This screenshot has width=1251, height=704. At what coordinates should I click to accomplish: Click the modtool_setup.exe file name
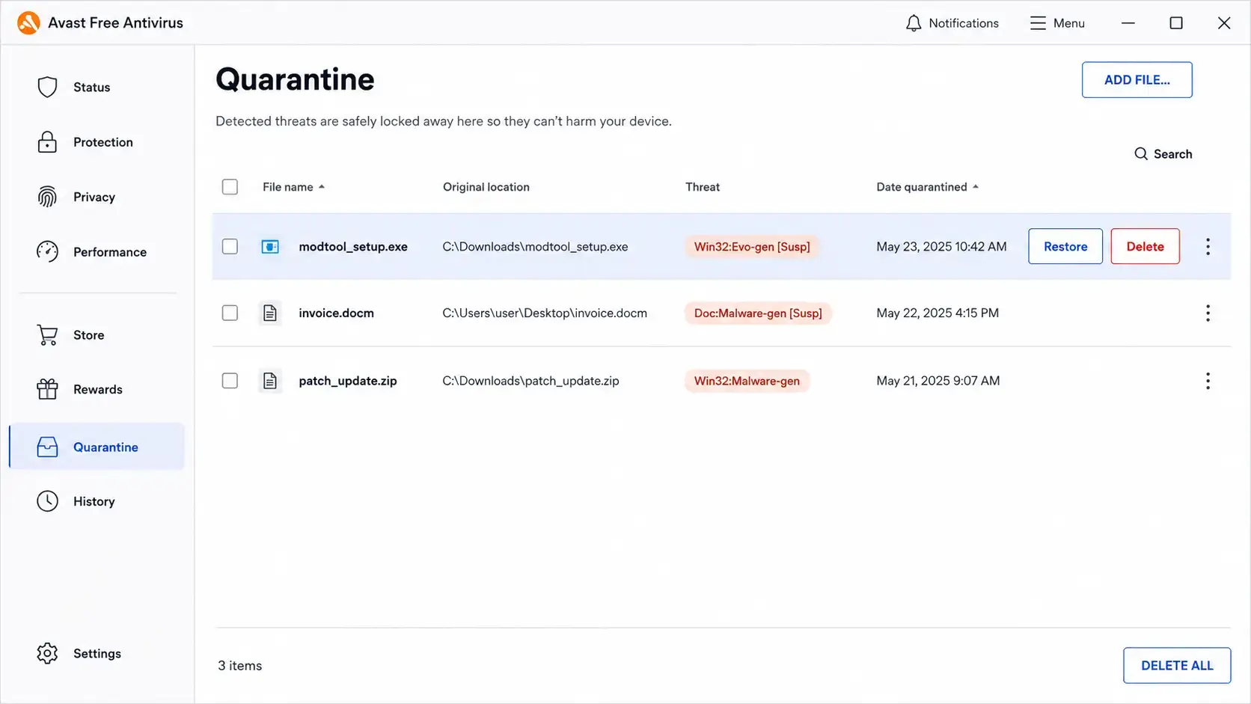(x=353, y=247)
